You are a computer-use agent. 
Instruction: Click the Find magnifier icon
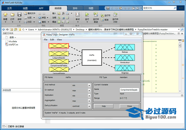(40, 22)
